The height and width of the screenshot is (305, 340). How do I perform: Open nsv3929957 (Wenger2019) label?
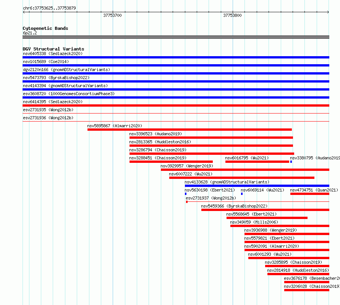click(x=187, y=166)
